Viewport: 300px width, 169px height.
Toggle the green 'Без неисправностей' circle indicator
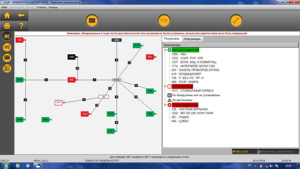pyautogui.click(x=169, y=50)
